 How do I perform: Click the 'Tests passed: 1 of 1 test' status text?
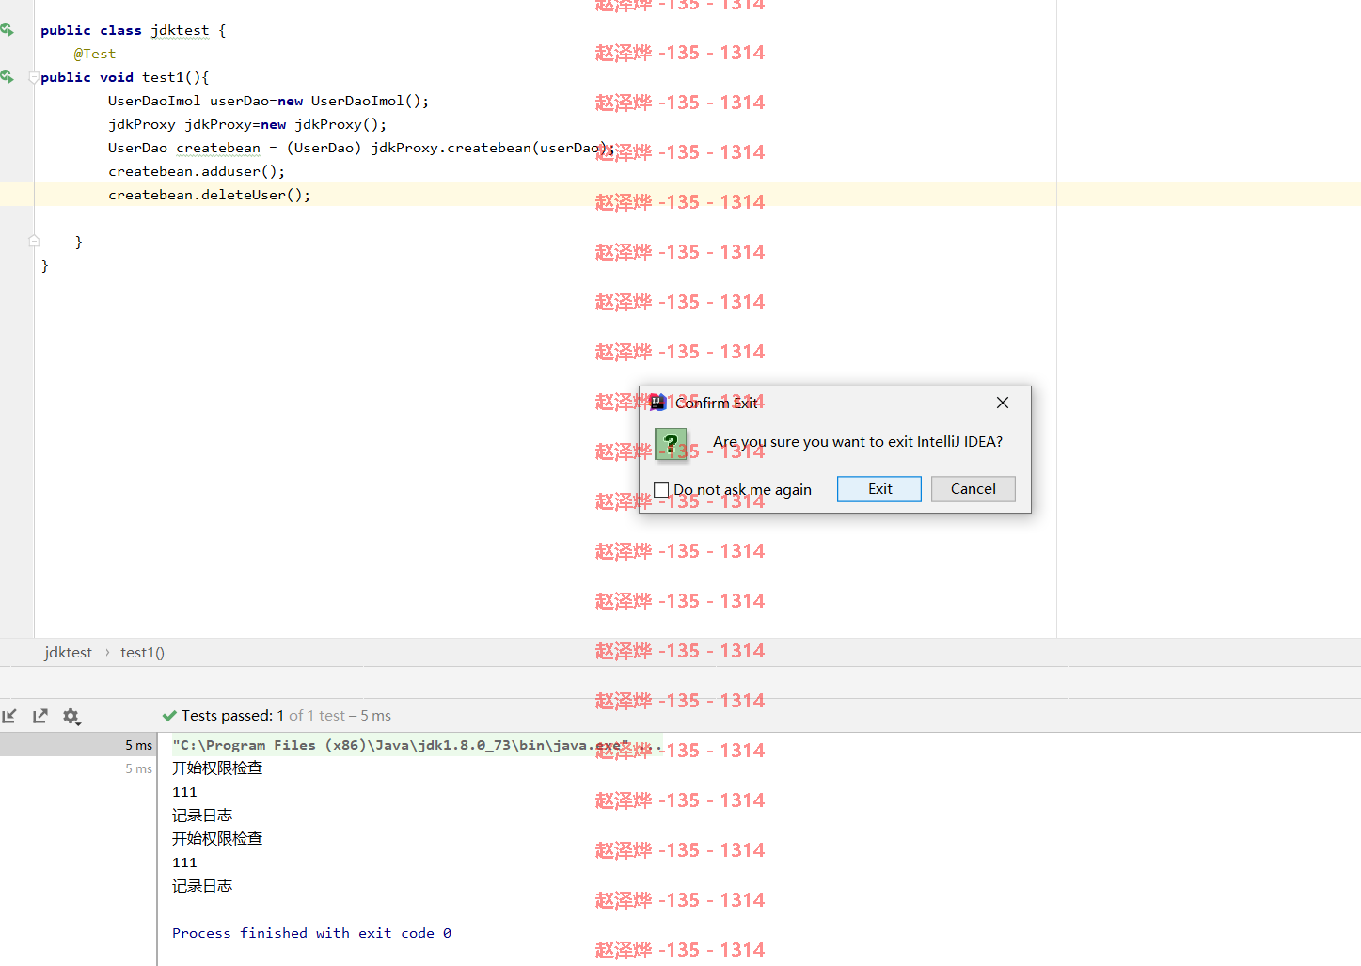coord(286,716)
